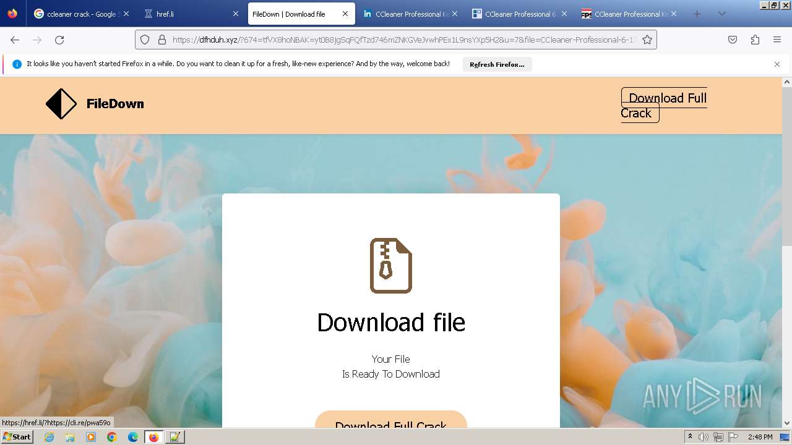The width and height of the screenshot is (792, 445).
Task: Close the LinkedIn CCleaner Professional tab
Action: (455, 14)
